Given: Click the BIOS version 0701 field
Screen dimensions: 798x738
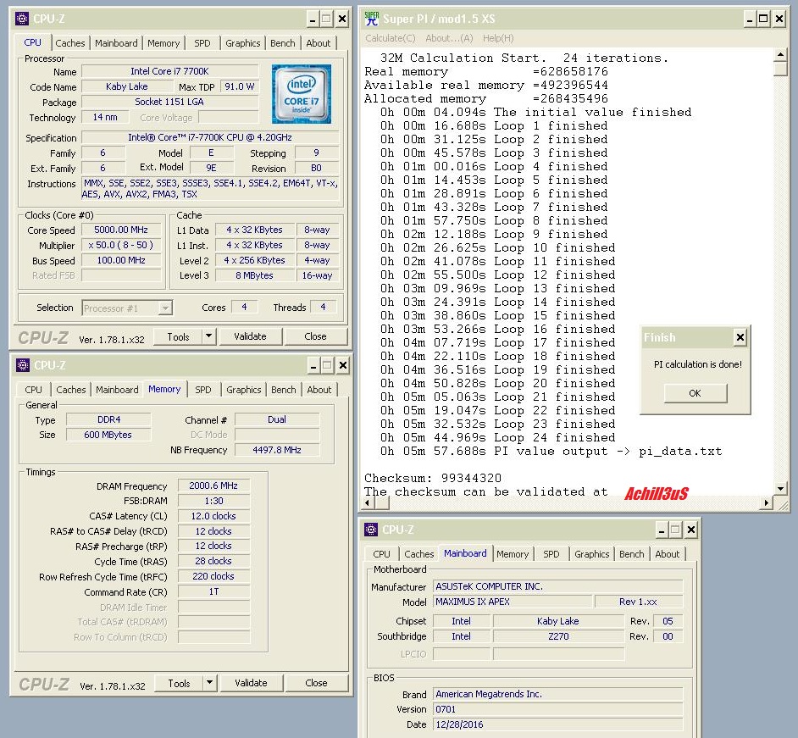Looking at the screenshot, I should click(557, 709).
